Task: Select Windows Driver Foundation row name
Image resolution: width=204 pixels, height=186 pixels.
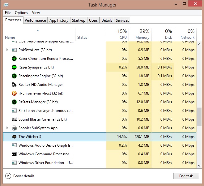Action: 46,163
